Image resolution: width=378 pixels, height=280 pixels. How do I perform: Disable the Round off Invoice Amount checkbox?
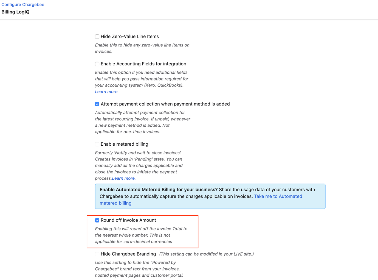pos(97,220)
